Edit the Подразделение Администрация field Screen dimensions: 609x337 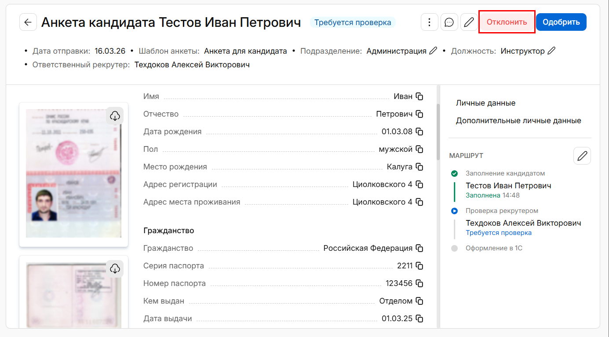433,51
